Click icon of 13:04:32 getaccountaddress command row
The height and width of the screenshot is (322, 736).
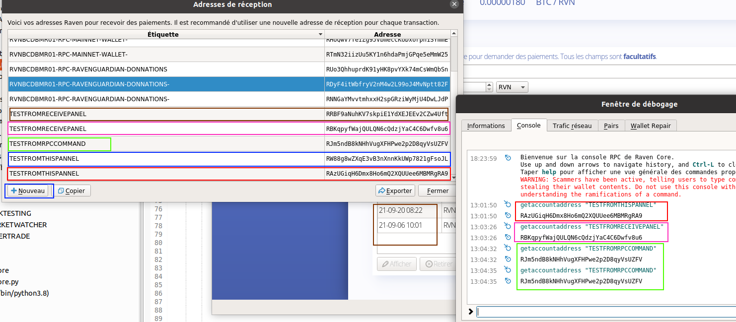508,248
